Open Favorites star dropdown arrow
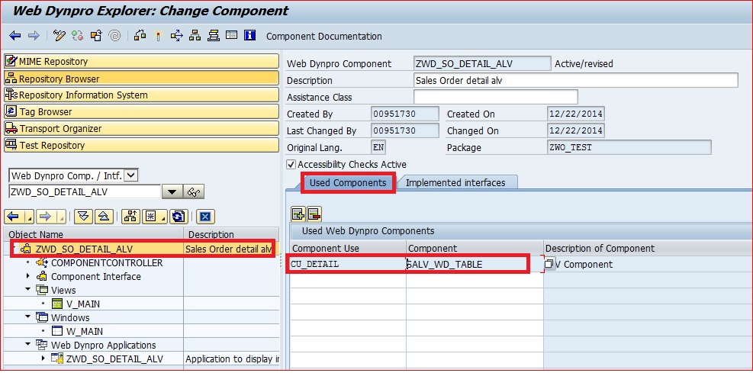The height and width of the screenshot is (373, 753). 163,217
